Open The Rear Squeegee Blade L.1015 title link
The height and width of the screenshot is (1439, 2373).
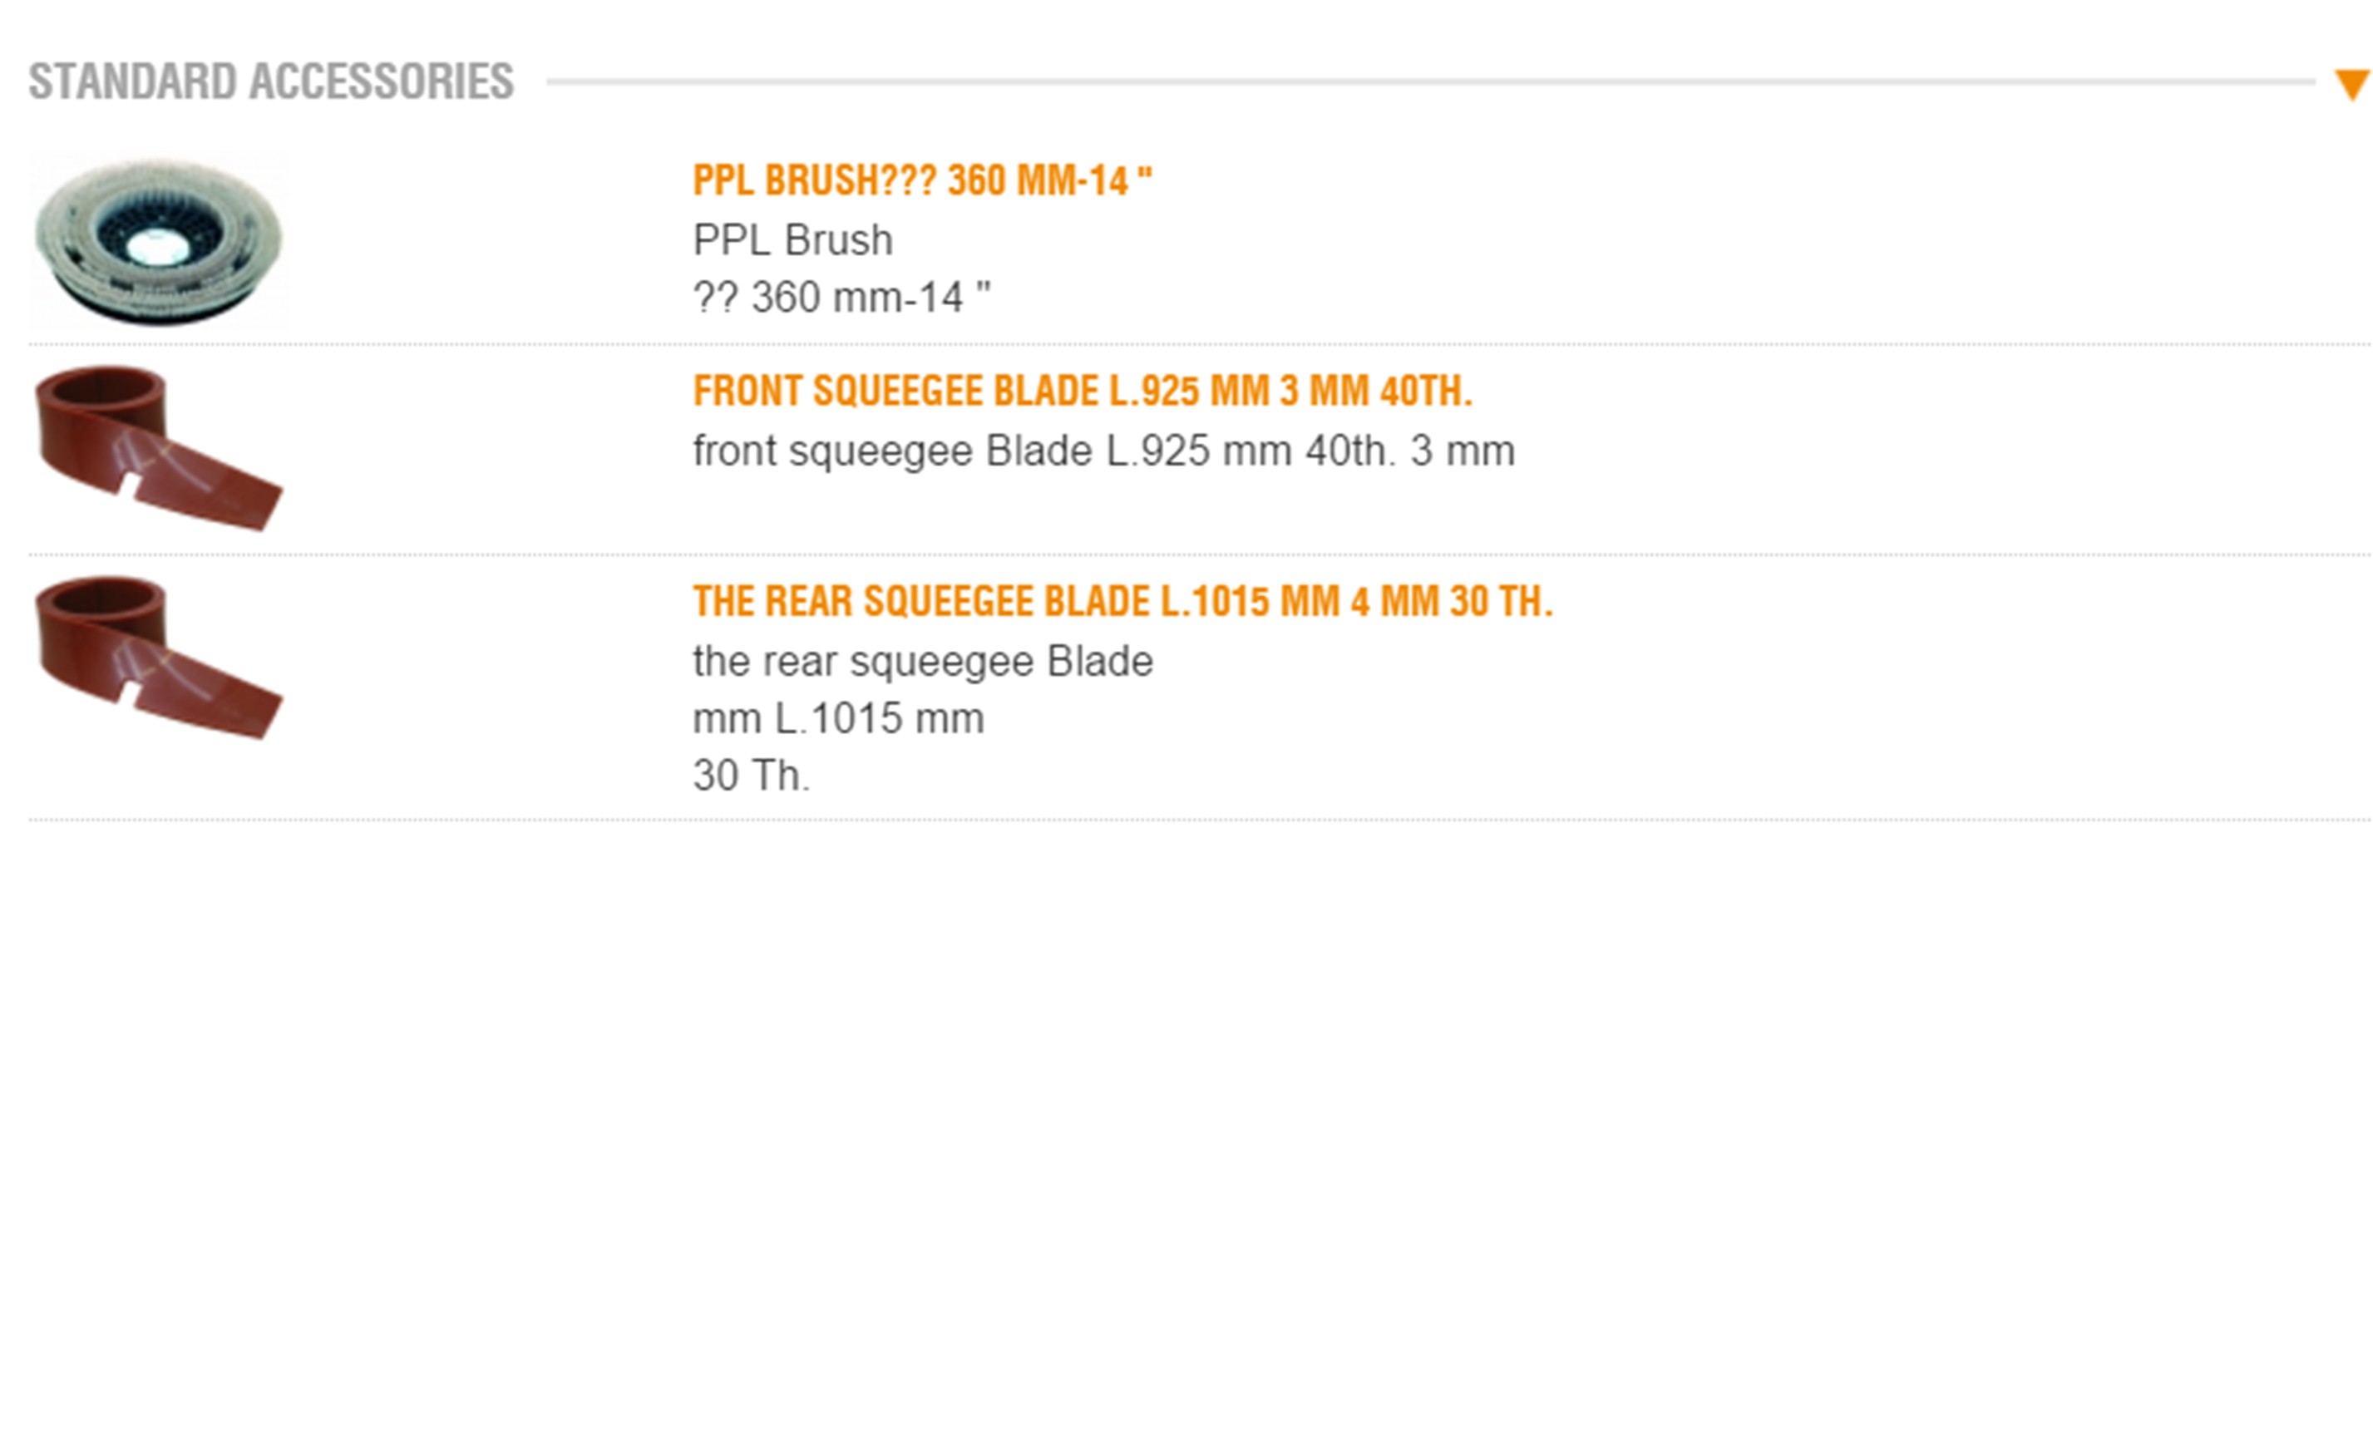(x=1122, y=602)
